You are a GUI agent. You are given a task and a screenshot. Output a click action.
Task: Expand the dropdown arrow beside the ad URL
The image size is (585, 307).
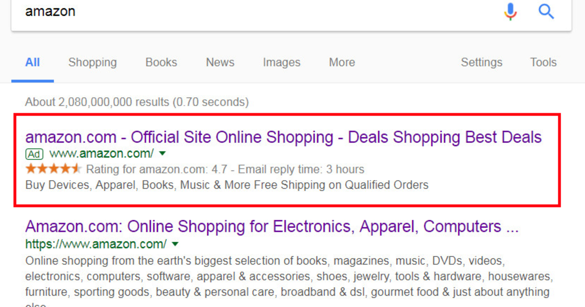pyautogui.click(x=163, y=154)
